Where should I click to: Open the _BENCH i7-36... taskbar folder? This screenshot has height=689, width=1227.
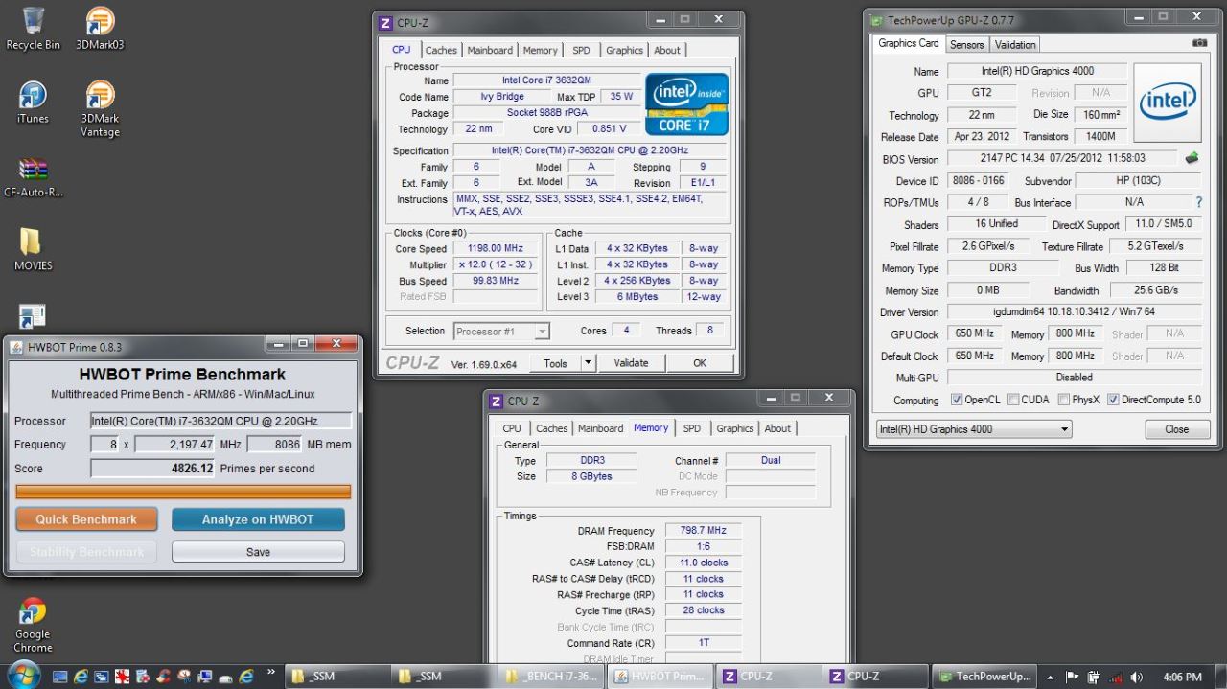point(552,676)
